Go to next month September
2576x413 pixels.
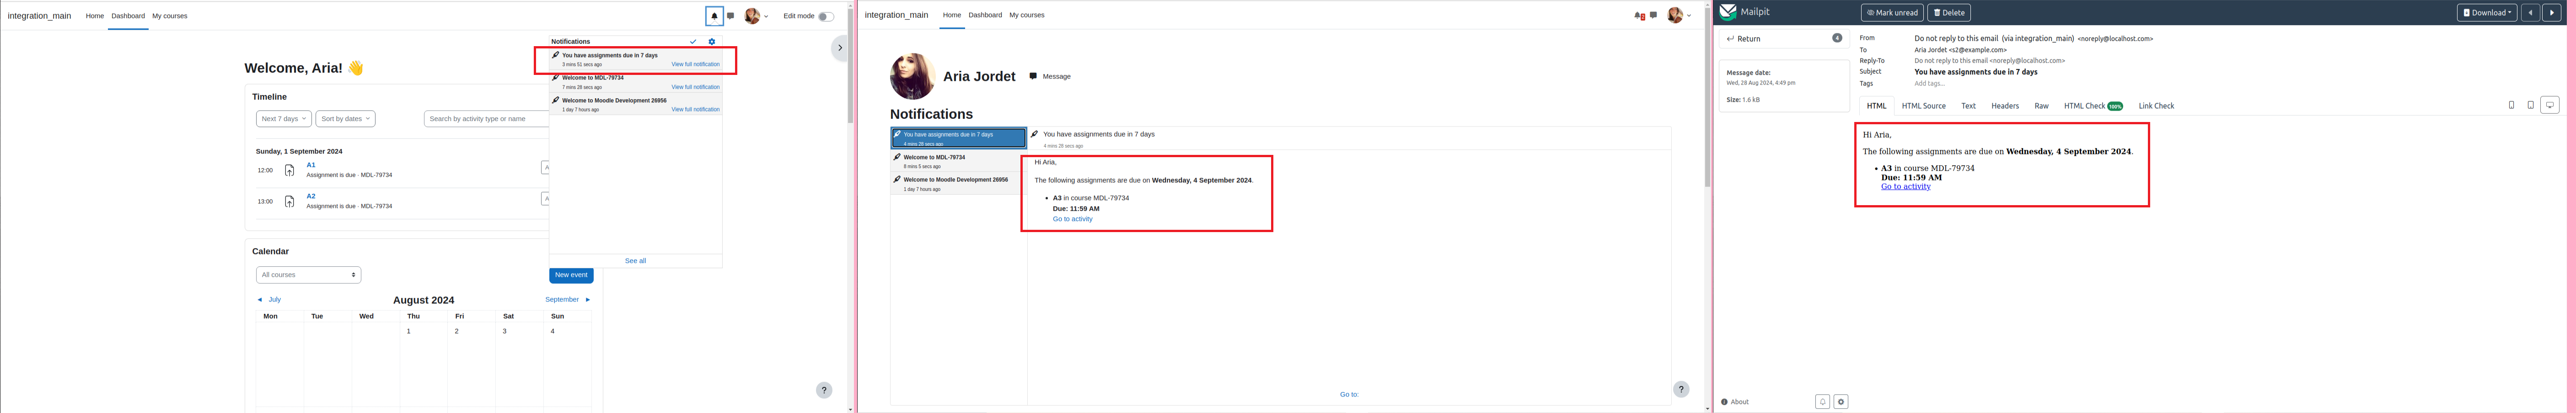[567, 300]
